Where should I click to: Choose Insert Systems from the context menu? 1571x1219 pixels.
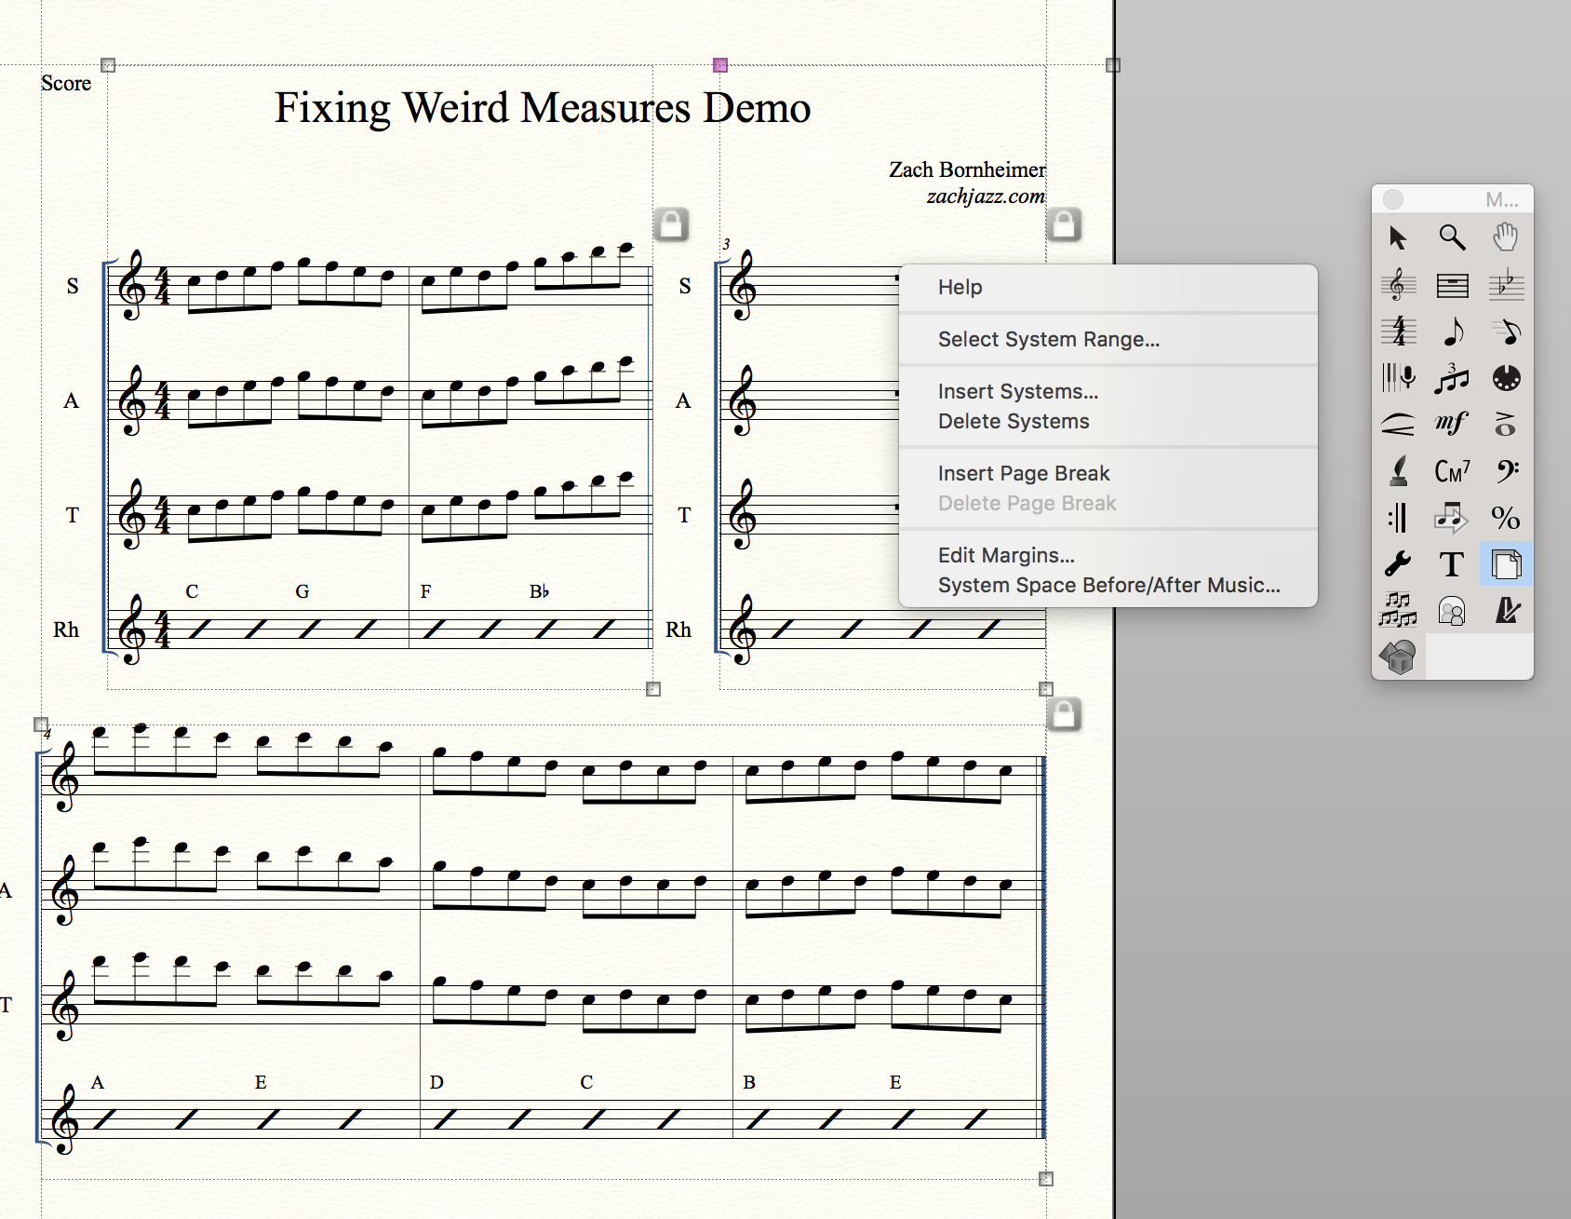click(1017, 392)
